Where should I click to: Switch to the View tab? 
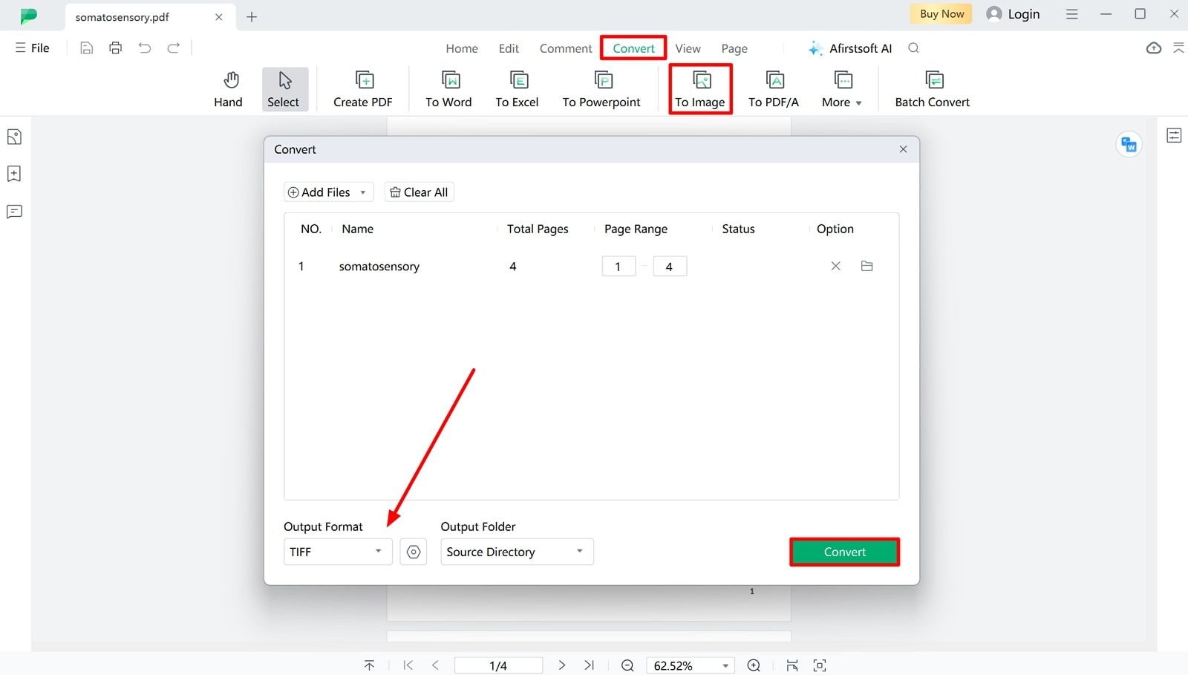tap(688, 48)
